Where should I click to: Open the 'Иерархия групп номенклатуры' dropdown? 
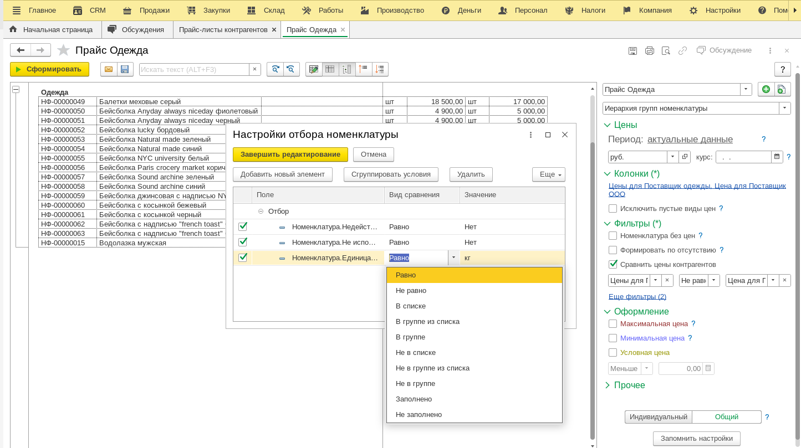(784, 108)
